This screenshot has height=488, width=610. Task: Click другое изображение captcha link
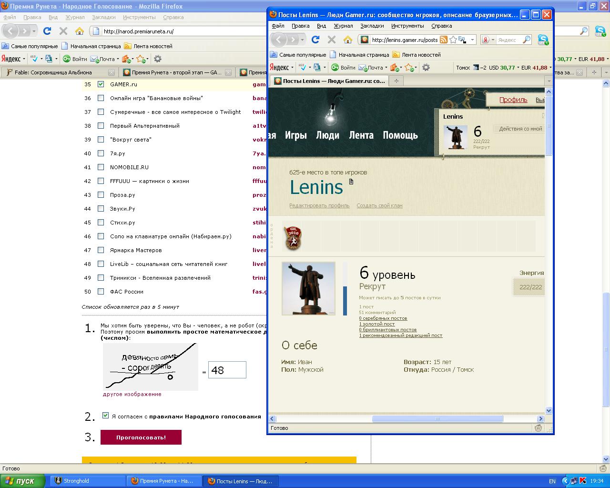(x=132, y=394)
